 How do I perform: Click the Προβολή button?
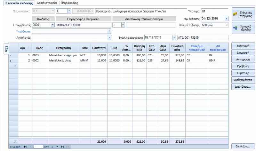[x=243, y=66]
